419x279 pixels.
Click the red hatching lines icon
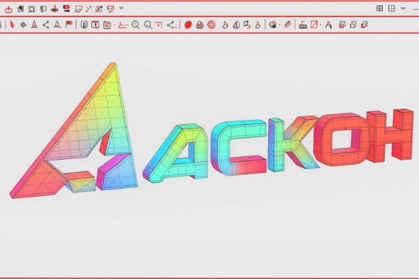(288, 25)
